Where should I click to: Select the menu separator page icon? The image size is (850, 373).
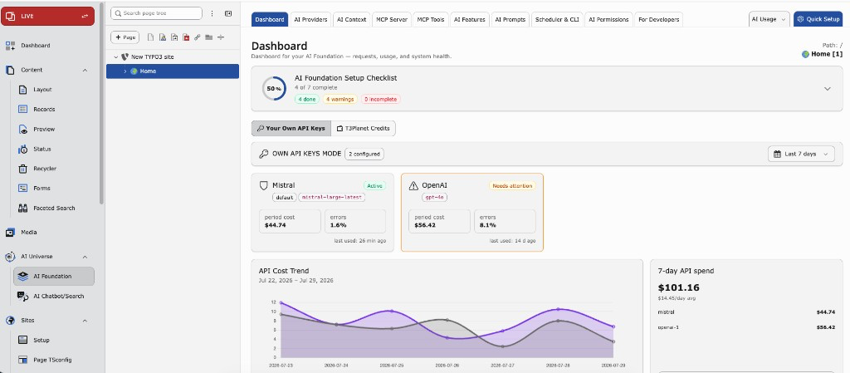pyautogui.click(x=221, y=37)
